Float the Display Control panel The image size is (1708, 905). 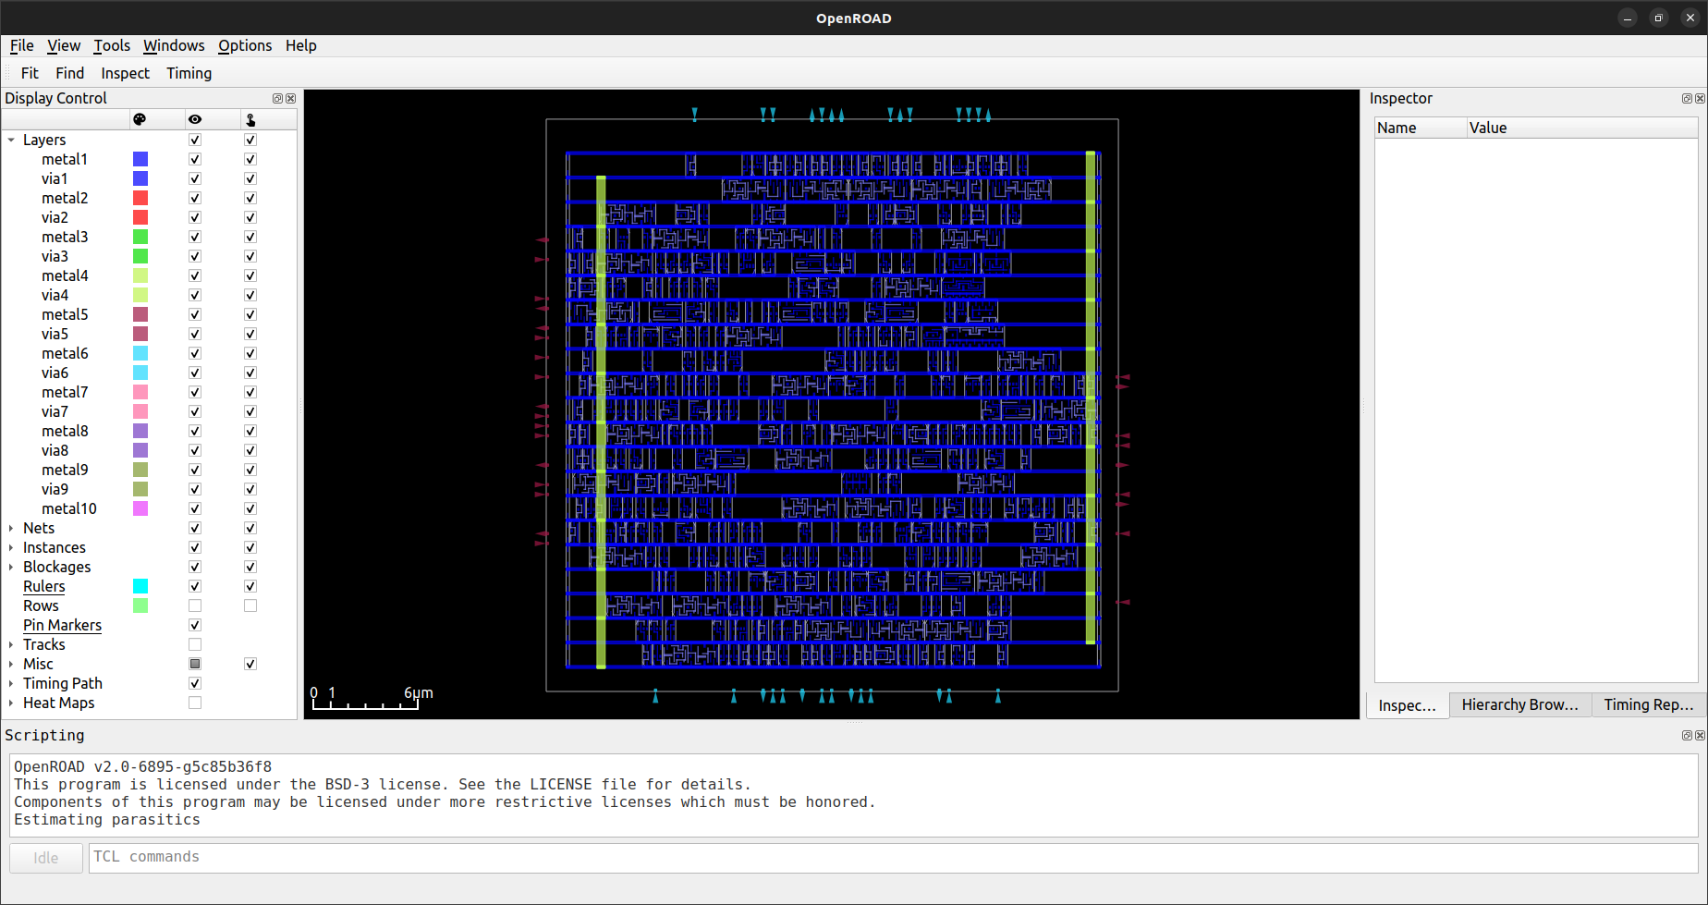point(277,98)
